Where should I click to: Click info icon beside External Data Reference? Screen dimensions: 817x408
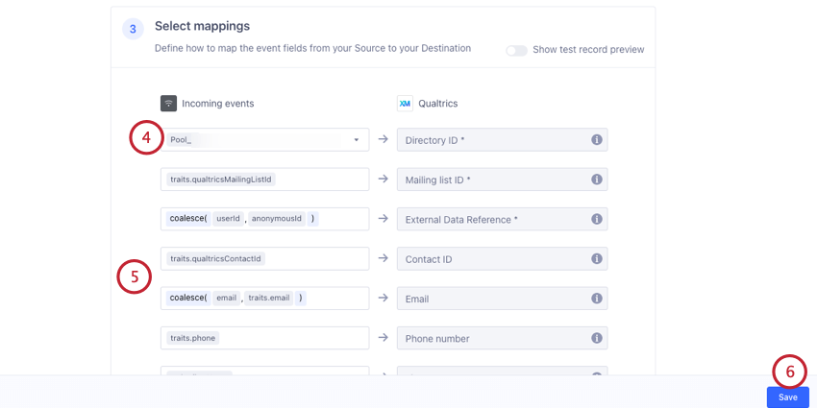point(596,219)
